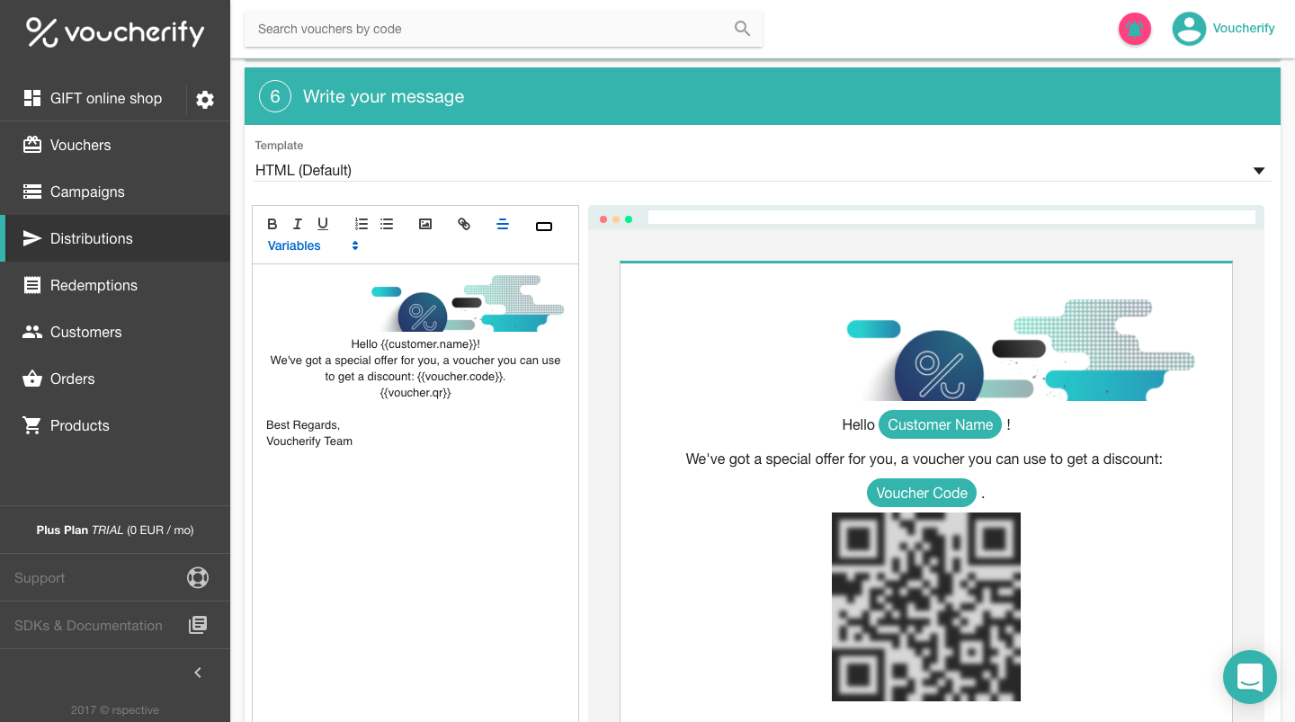Open the Distributions menu item
This screenshot has width=1295, height=722.
click(x=115, y=238)
